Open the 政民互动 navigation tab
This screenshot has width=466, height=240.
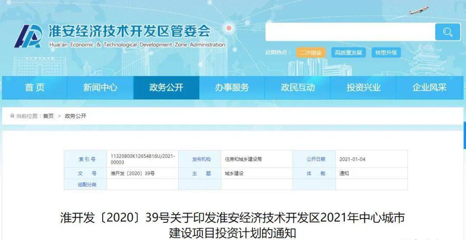tap(297, 87)
